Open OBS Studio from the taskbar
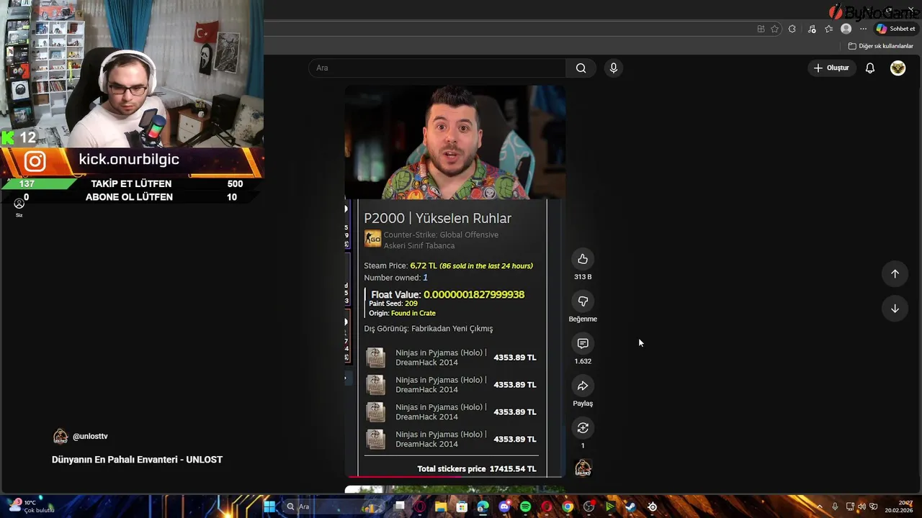This screenshot has height=518, width=922. point(589,506)
